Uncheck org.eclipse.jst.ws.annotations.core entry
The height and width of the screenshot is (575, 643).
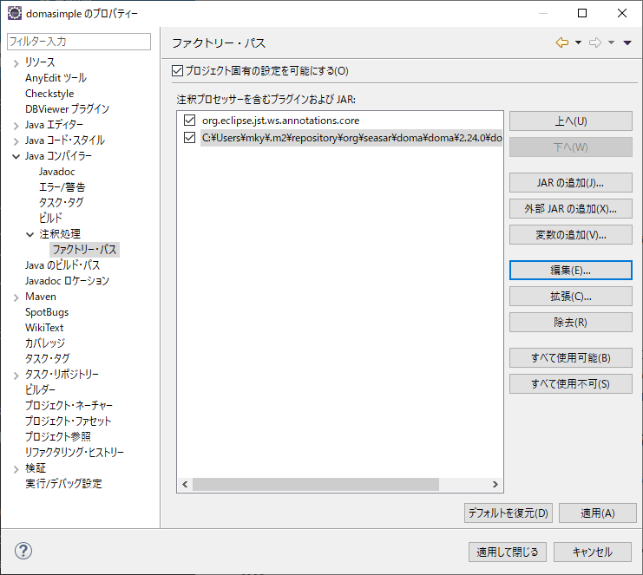click(x=190, y=121)
